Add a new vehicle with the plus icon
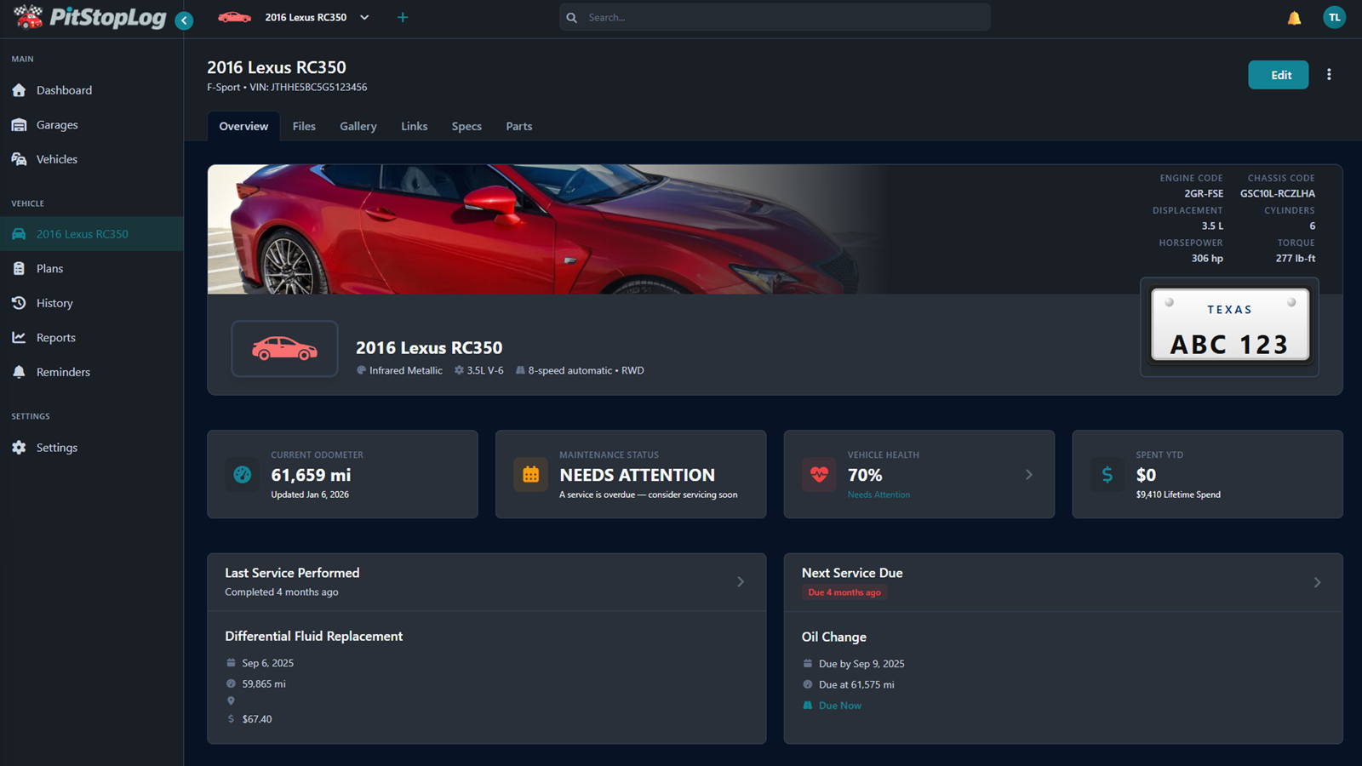Screen dimensions: 1362x766 click(x=402, y=16)
